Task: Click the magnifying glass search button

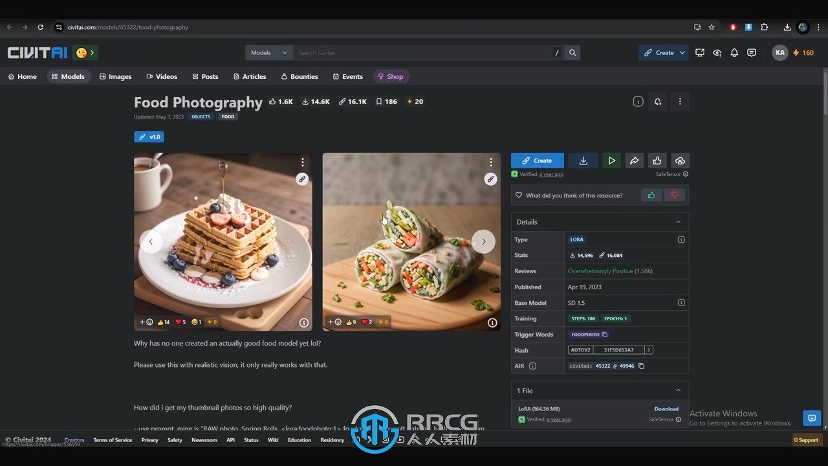Action: pyautogui.click(x=572, y=53)
